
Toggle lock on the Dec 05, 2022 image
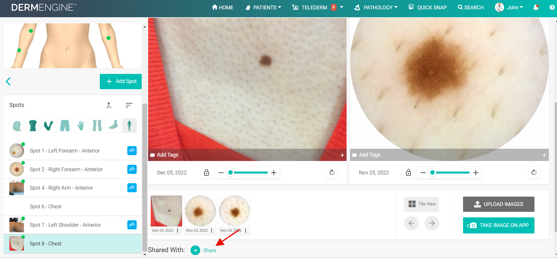(206, 173)
